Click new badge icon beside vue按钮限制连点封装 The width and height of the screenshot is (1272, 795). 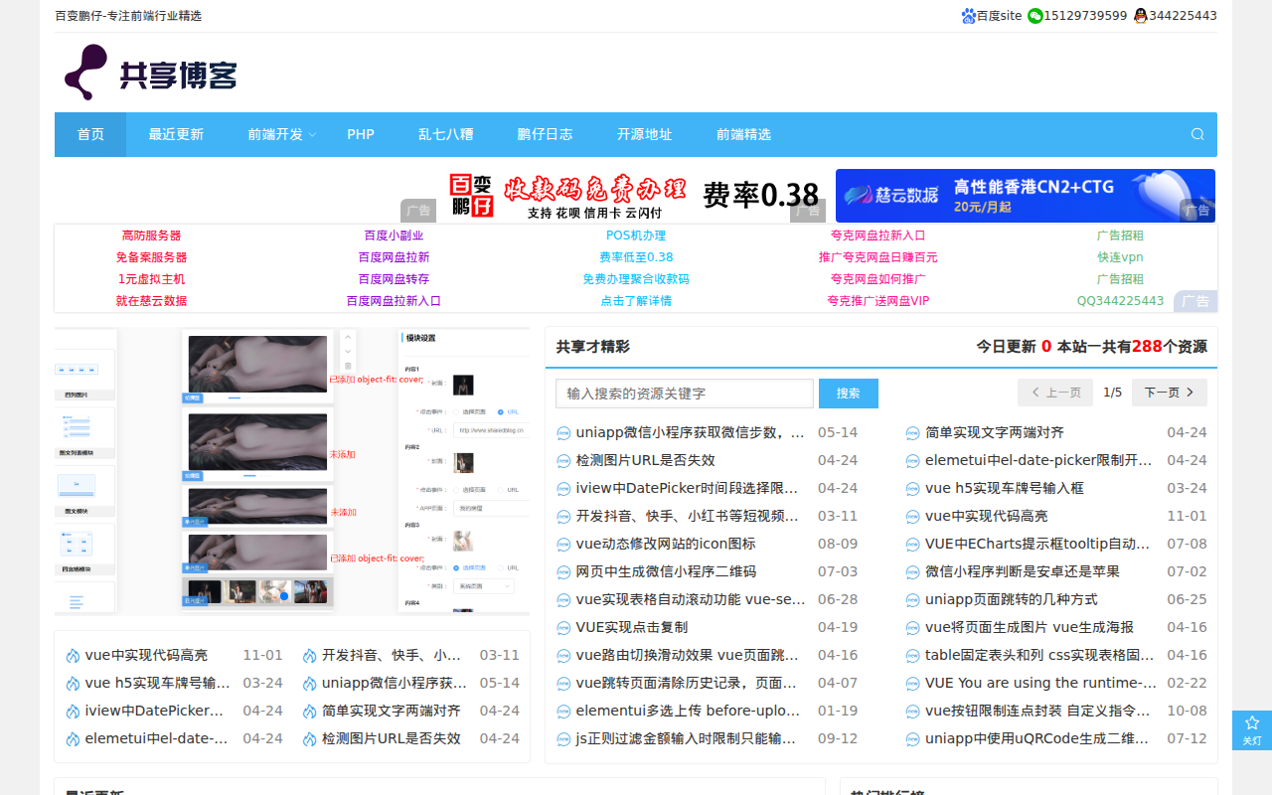[912, 712]
